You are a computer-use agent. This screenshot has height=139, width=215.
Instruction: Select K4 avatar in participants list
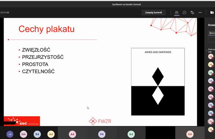click(x=211, y=56)
